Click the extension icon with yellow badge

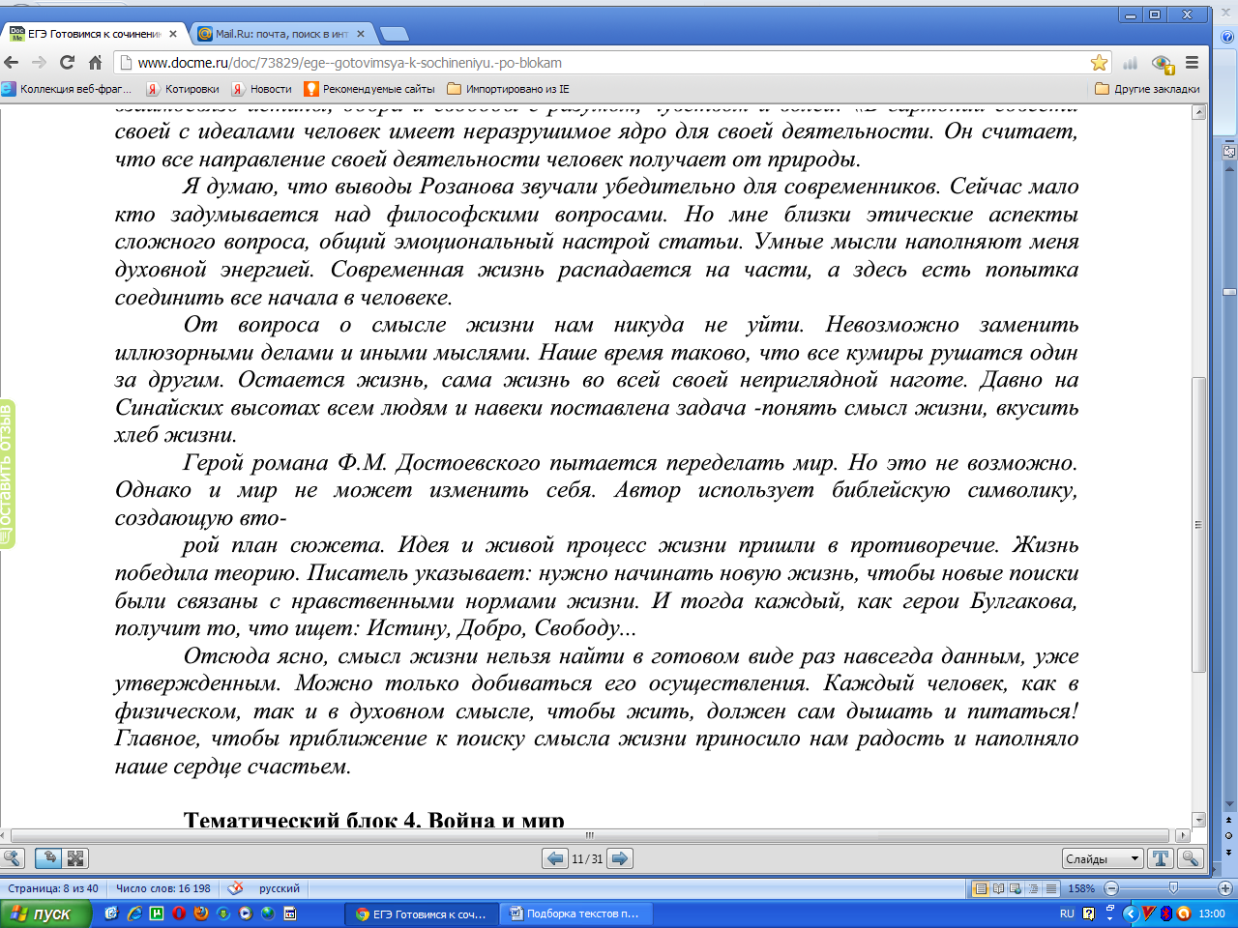(1163, 63)
